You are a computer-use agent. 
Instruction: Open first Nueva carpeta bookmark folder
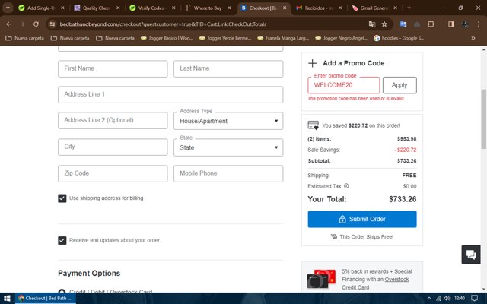click(x=25, y=38)
